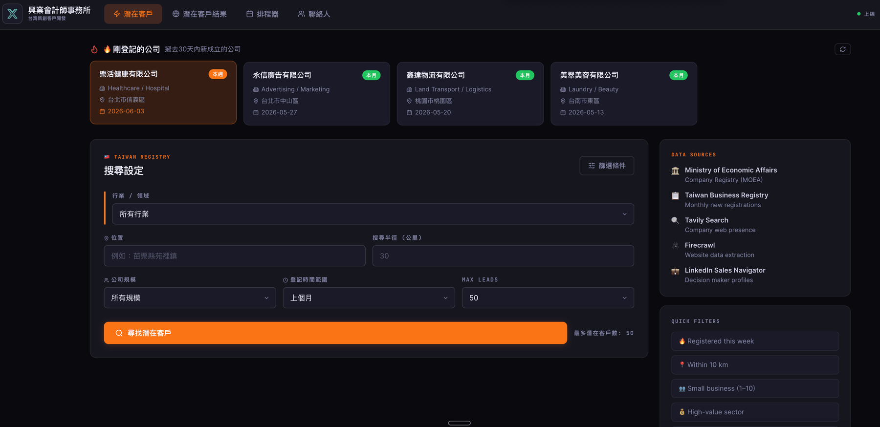Click location pin icon beside 台北市信義區

tap(102, 100)
